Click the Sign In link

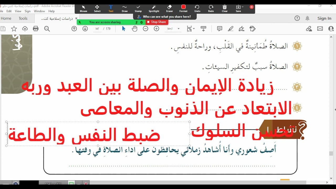(x=324, y=18)
